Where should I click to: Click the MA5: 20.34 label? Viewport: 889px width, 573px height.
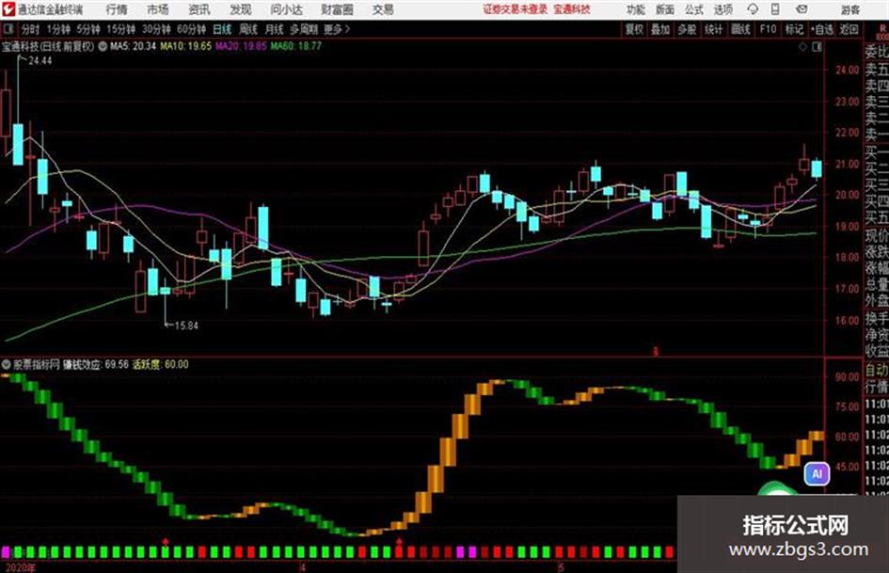click(x=133, y=46)
